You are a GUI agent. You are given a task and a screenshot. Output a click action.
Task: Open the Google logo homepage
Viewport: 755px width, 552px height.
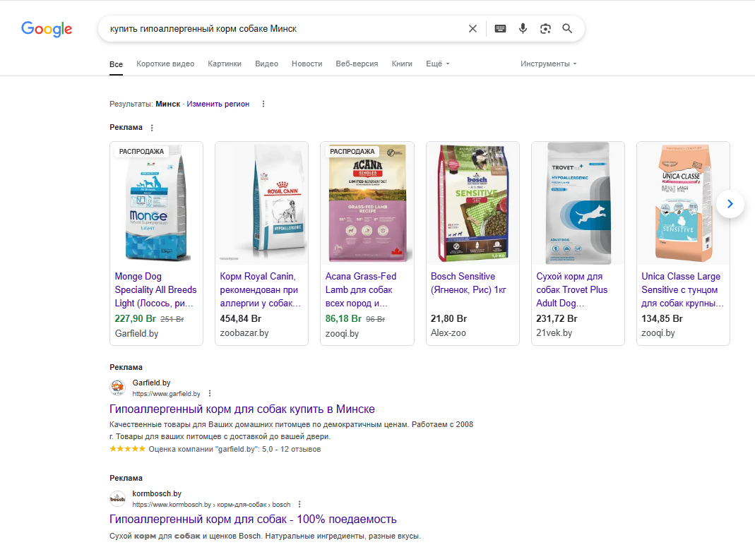point(47,29)
